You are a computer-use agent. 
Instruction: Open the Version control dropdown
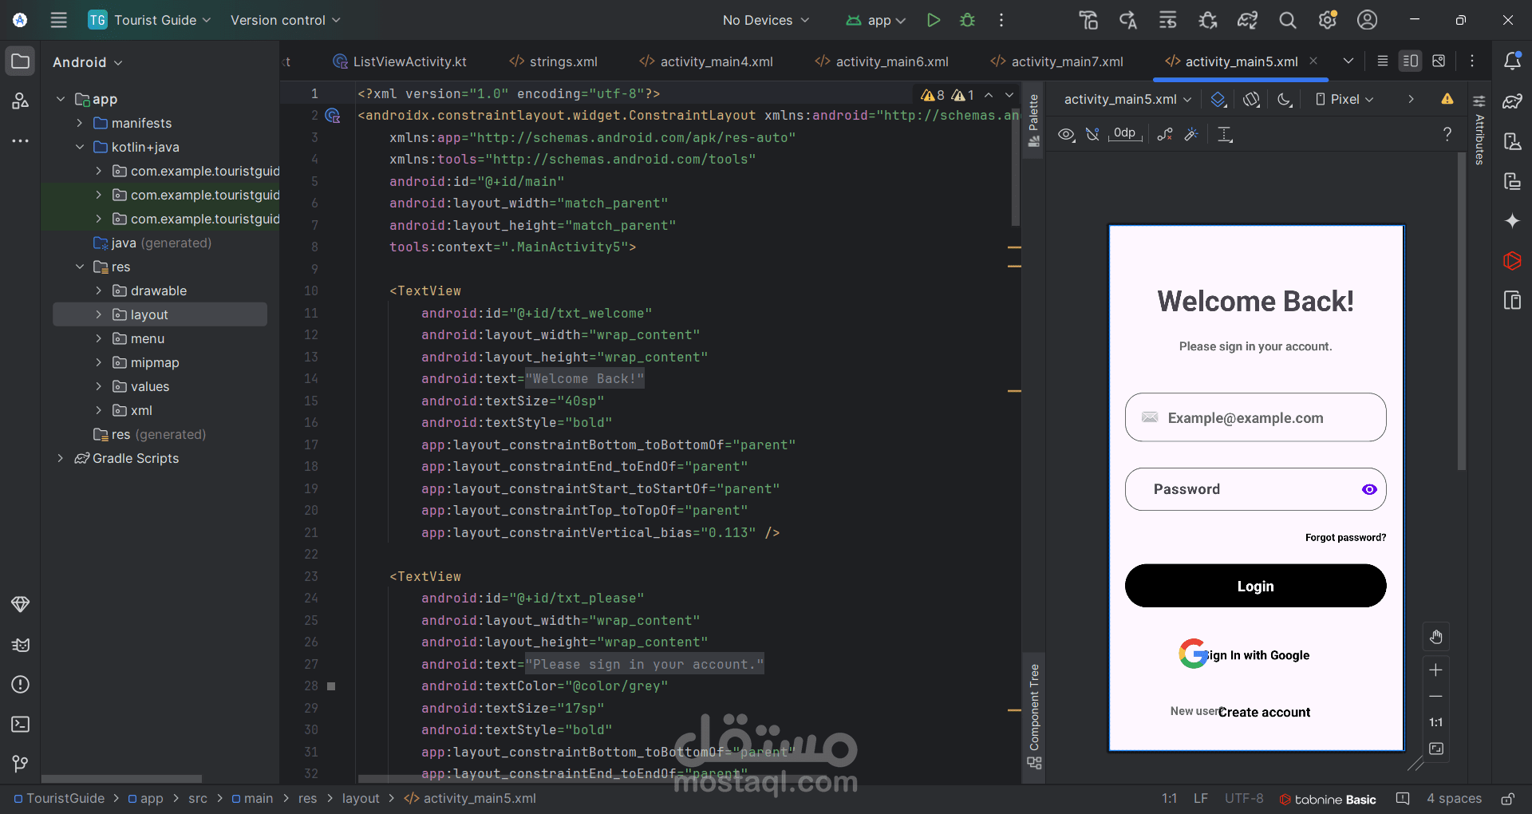(286, 20)
